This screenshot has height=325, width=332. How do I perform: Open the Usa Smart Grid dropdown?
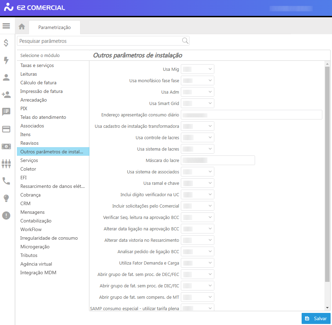197,103
